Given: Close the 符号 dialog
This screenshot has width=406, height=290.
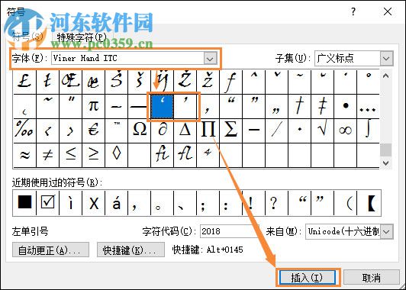Looking at the screenshot, I should pyautogui.click(x=388, y=11).
